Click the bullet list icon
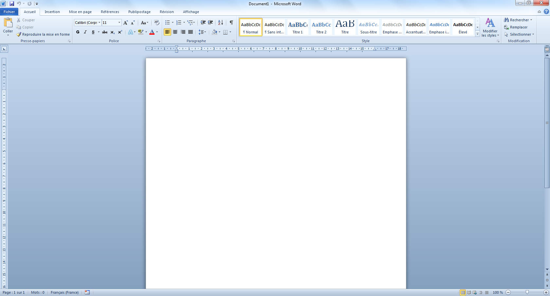Viewport: 550px width, 296px height. click(x=167, y=23)
